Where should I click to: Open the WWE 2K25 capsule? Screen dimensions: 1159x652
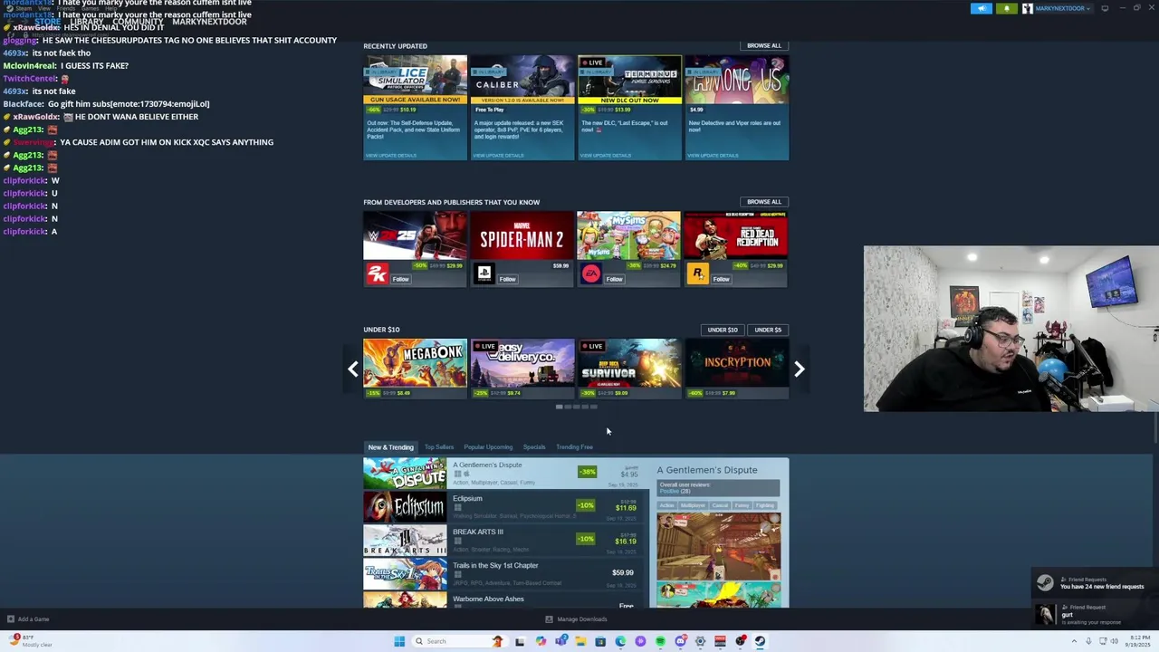coord(415,235)
